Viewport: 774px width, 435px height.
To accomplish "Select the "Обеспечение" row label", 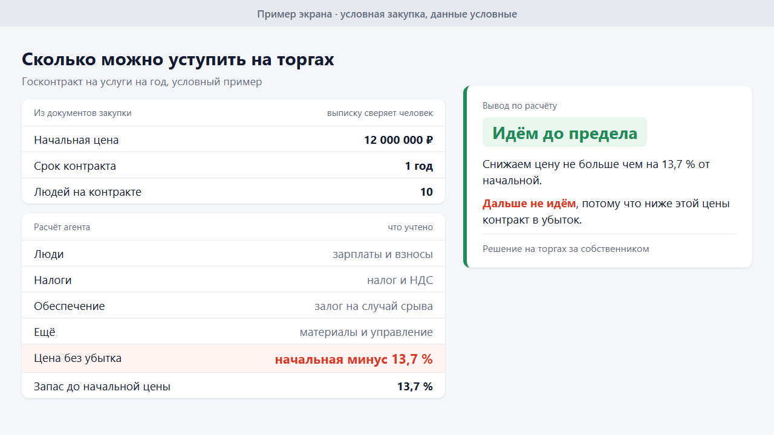I will [x=70, y=306].
